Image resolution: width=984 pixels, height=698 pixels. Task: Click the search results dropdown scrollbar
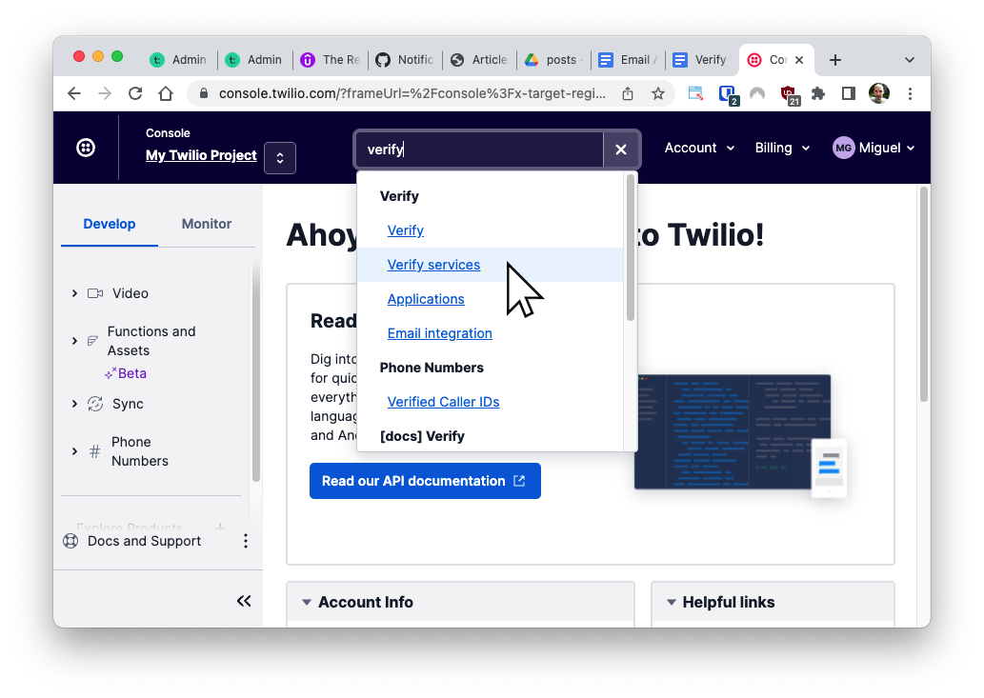[631, 249]
